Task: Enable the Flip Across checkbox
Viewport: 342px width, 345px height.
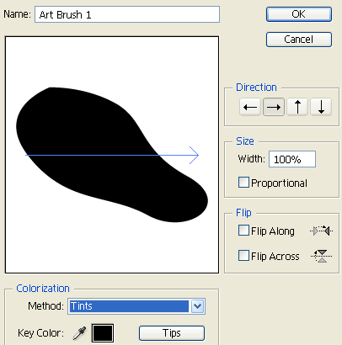Action: (x=243, y=256)
